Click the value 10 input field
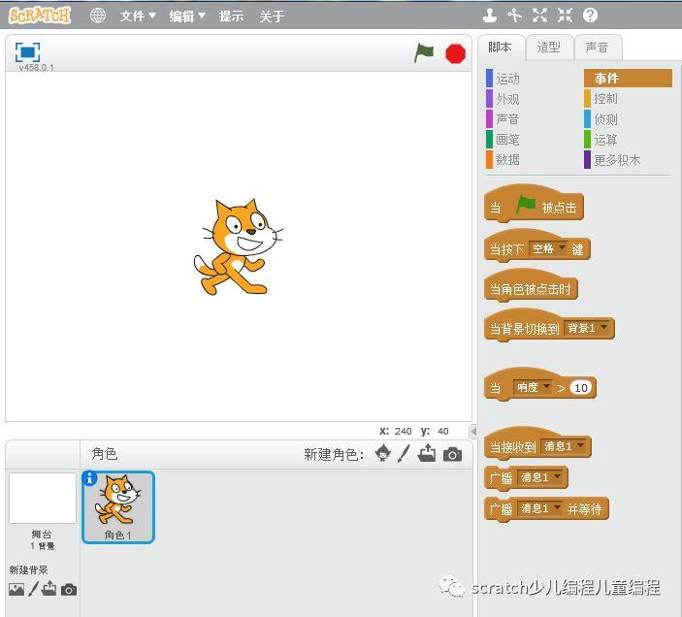 (x=581, y=388)
